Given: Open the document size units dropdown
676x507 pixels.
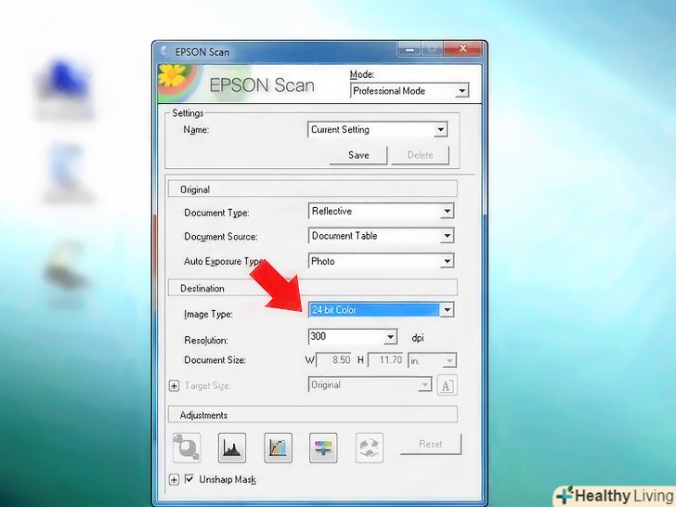Looking at the screenshot, I should 432,360.
